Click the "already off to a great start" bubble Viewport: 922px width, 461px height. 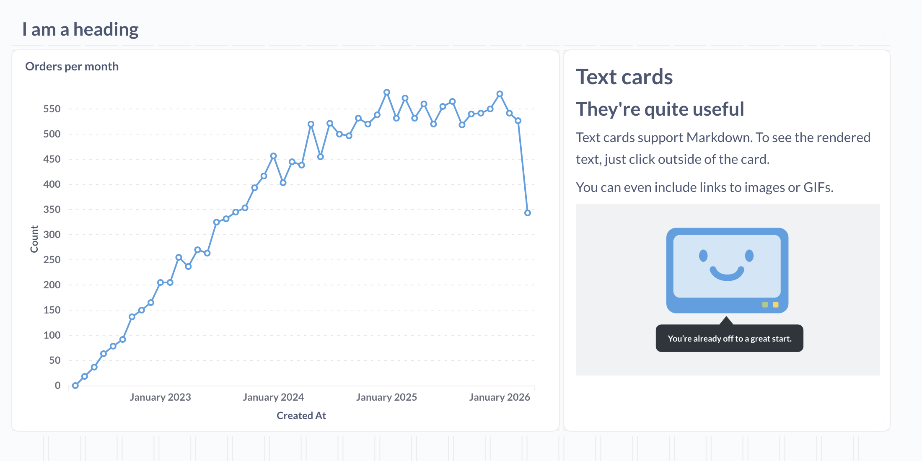click(x=729, y=339)
